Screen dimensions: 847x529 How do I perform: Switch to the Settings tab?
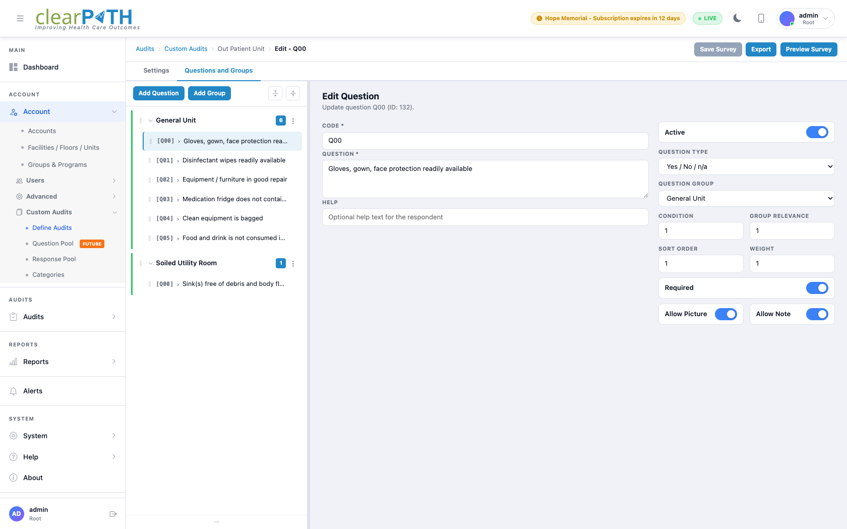point(156,71)
